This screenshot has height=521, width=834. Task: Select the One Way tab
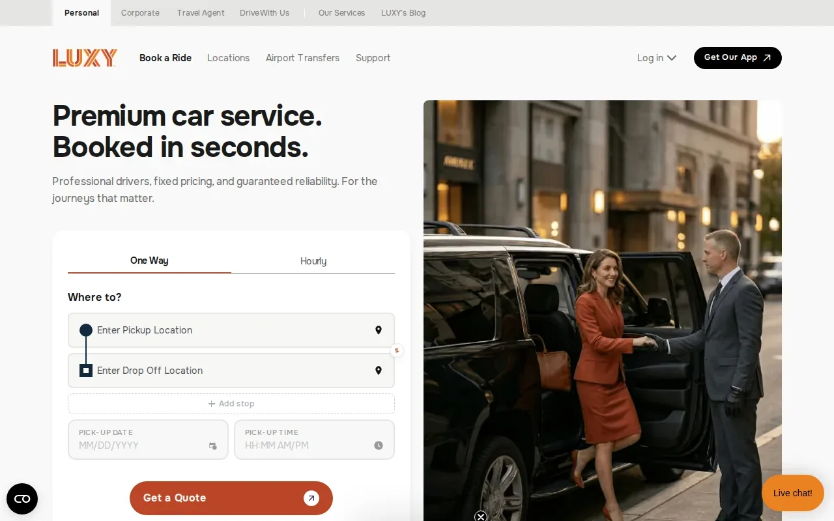tap(149, 260)
